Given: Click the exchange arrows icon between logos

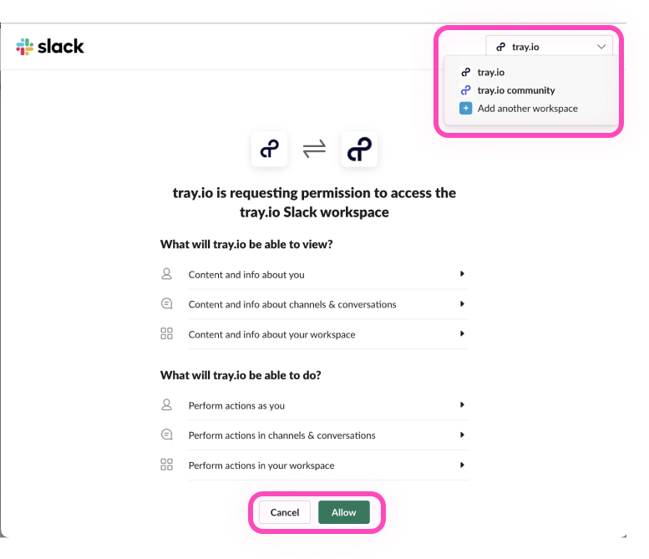Looking at the screenshot, I should [x=314, y=149].
